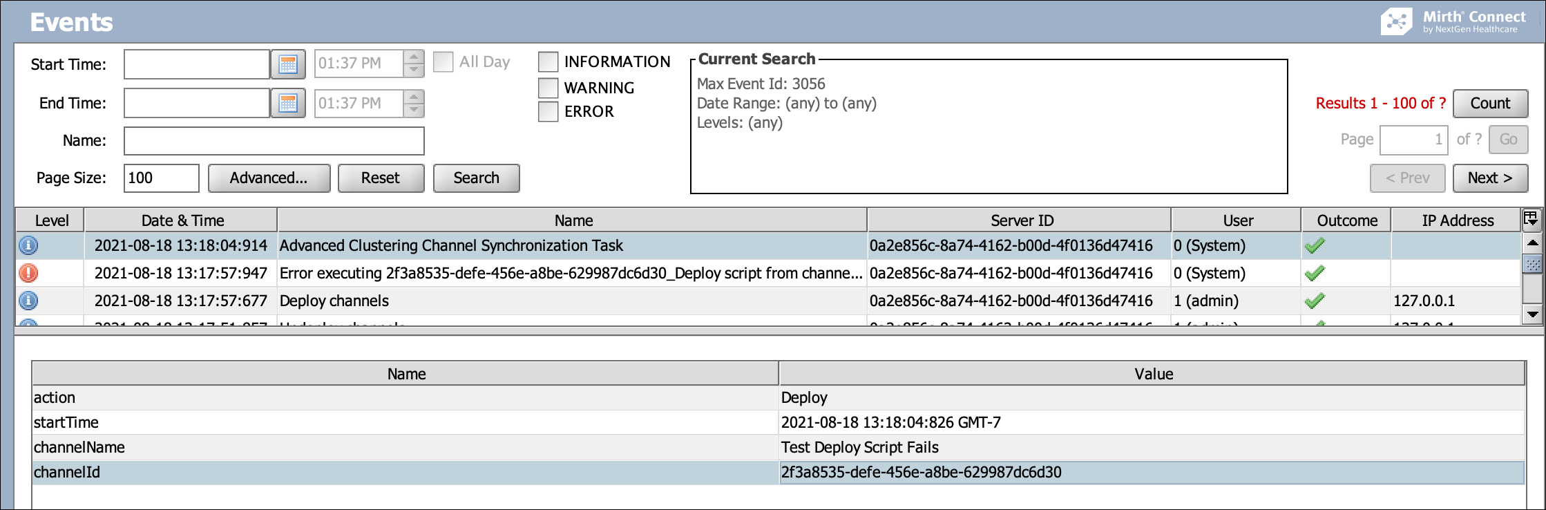Click the info icon of Advanced Clustering row
The height and width of the screenshot is (510, 1546).
(28, 245)
